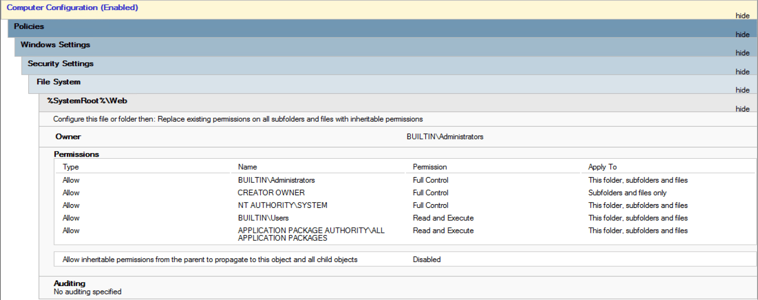The width and height of the screenshot is (758, 300).
Task: Hide the Security Settings section
Action: [x=742, y=72]
